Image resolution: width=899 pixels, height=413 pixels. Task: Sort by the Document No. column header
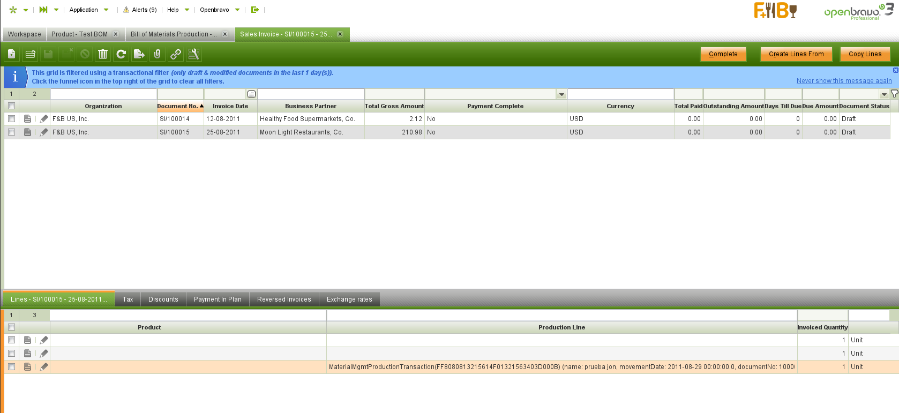coord(180,106)
